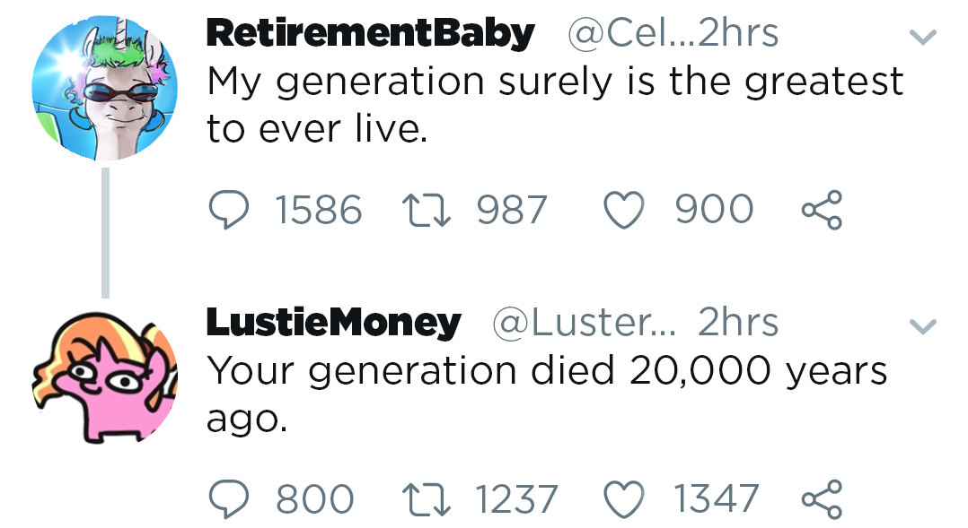Click the 1237 retweet count
The height and width of the screenshot is (528, 968).
tap(516, 499)
